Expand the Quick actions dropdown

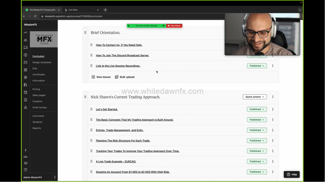point(255,97)
